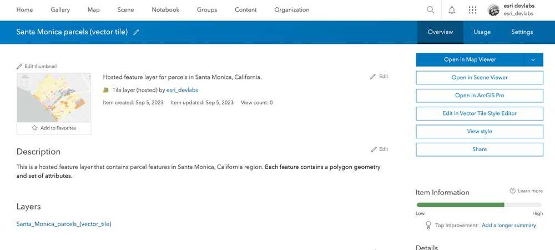This screenshot has height=250, width=555.
Task: Go to the Content page
Action: [x=245, y=10]
